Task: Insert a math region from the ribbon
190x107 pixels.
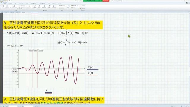Action: click(3, 7)
